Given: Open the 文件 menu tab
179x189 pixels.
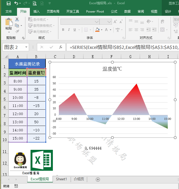Looking at the screenshot, I should tap(9, 12).
